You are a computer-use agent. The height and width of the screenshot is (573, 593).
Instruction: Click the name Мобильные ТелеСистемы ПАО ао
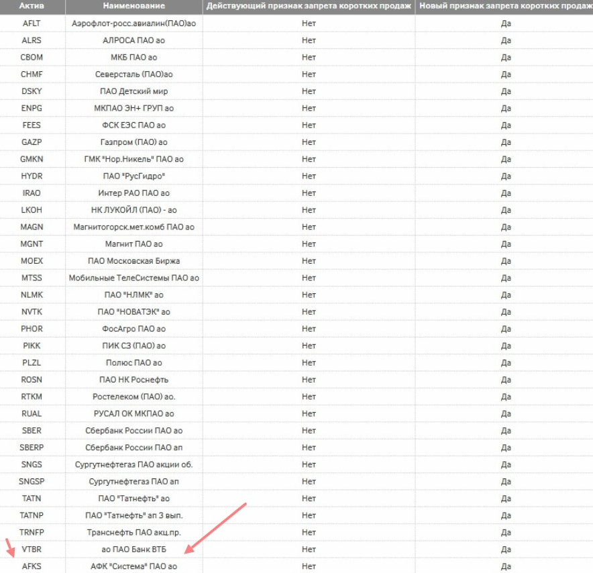pos(134,278)
